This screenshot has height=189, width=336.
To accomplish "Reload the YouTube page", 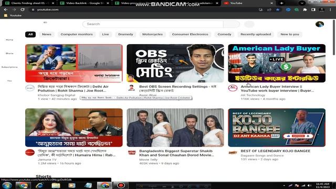I will (23, 9).
